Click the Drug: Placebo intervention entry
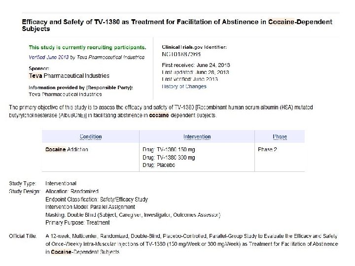Screen dimensions: 355x266 [x=158, y=165]
